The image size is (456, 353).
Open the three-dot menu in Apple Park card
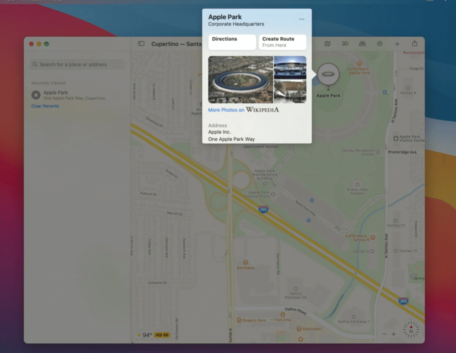pos(301,19)
